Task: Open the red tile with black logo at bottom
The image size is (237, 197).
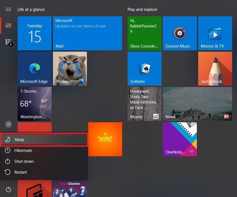Action: coord(34,189)
